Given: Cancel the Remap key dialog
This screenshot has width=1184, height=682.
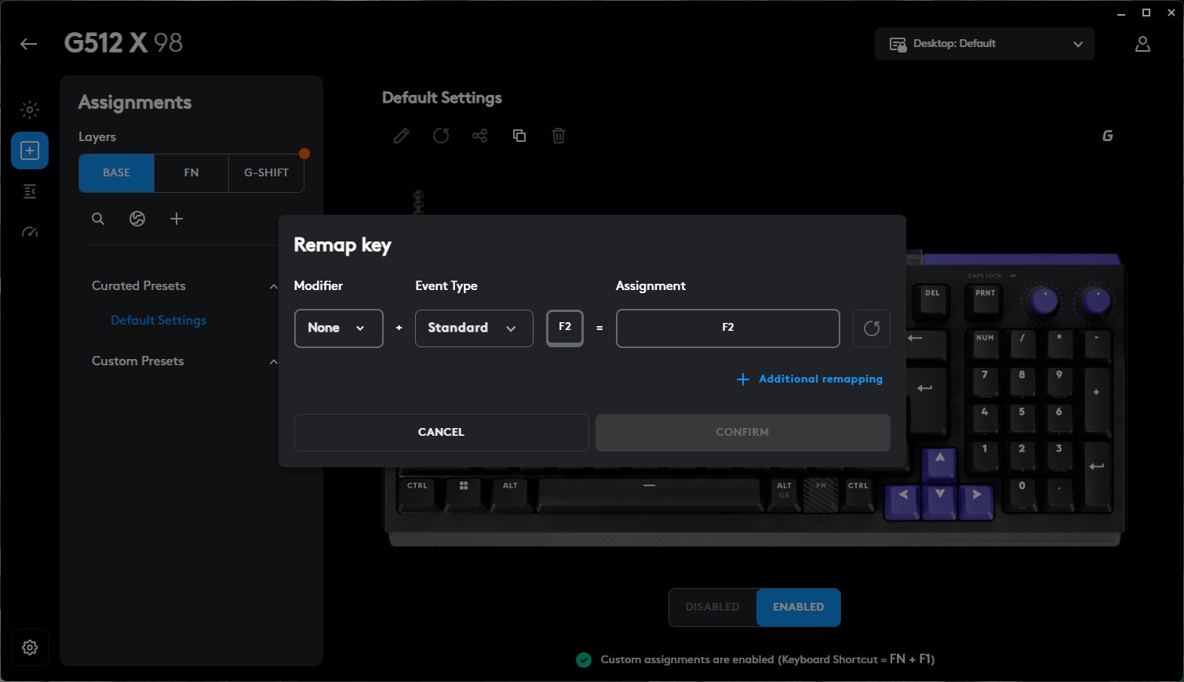Looking at the screenshot, I should pyautogui.click(x=442, y=433).
